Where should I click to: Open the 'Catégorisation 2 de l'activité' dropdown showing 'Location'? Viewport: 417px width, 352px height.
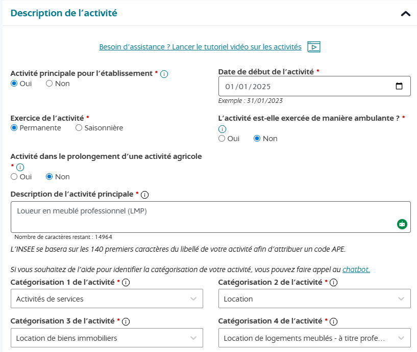point(314,298)
